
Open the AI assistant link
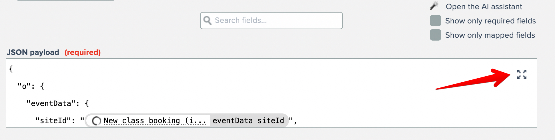[x=484, y=7]
